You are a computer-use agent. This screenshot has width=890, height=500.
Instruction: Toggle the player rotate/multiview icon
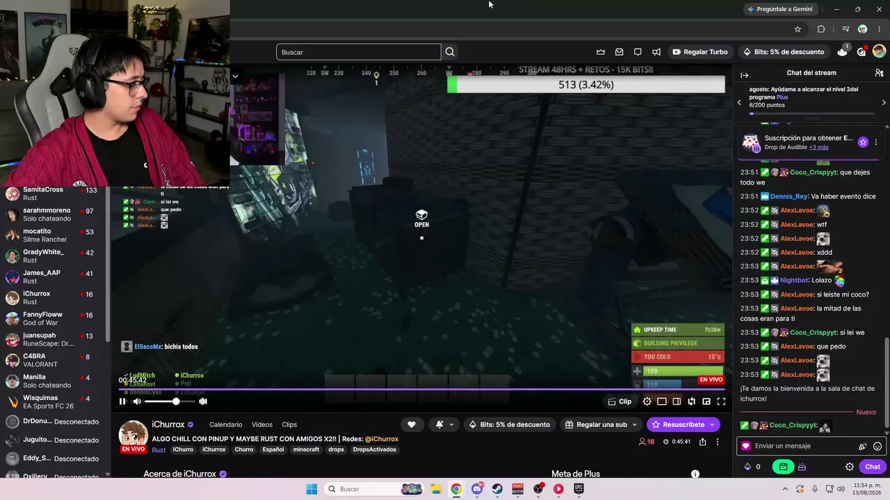(692, 401)
